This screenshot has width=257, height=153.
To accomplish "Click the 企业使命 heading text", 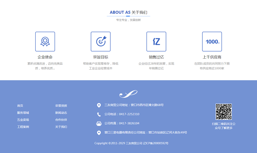I will pyautogui.click(x=45, y=57).
